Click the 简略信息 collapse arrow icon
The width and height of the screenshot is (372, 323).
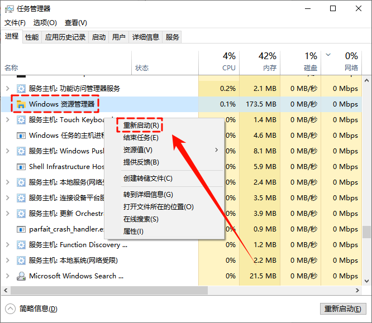(x=11, y=308)
